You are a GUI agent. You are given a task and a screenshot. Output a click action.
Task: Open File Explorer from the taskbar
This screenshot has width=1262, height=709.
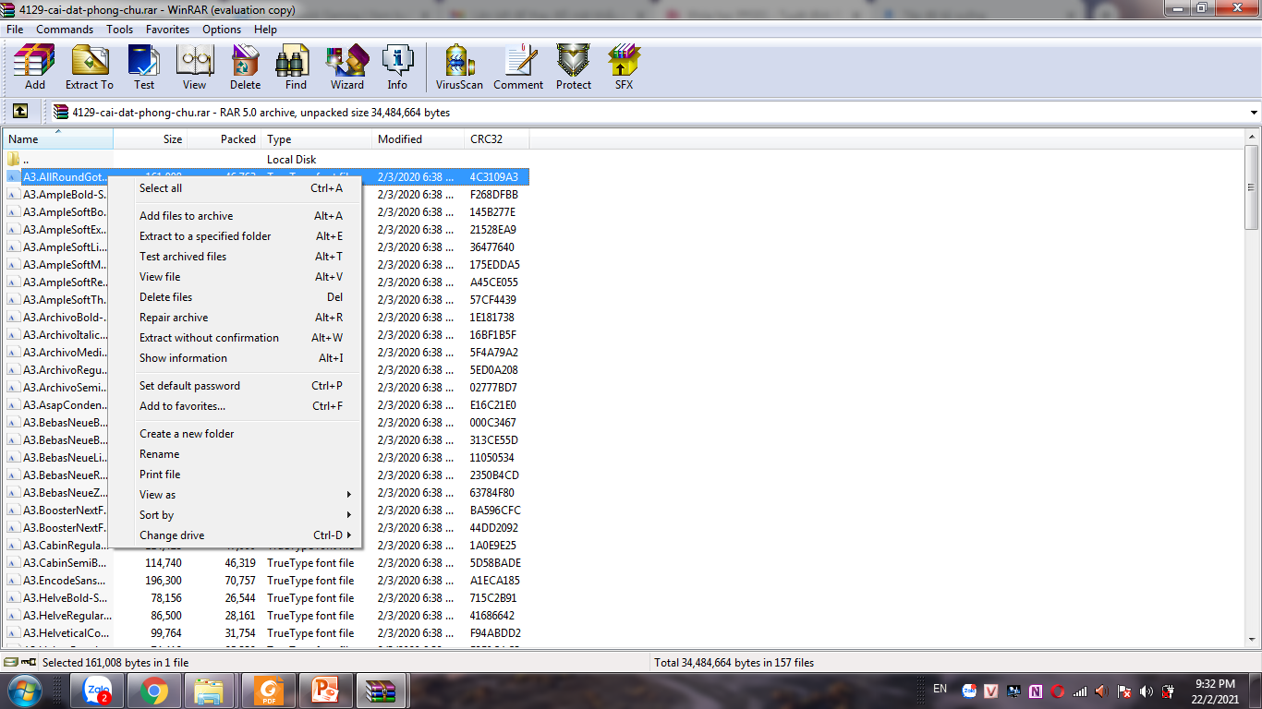pyautogui.click(x=210, y=691)
